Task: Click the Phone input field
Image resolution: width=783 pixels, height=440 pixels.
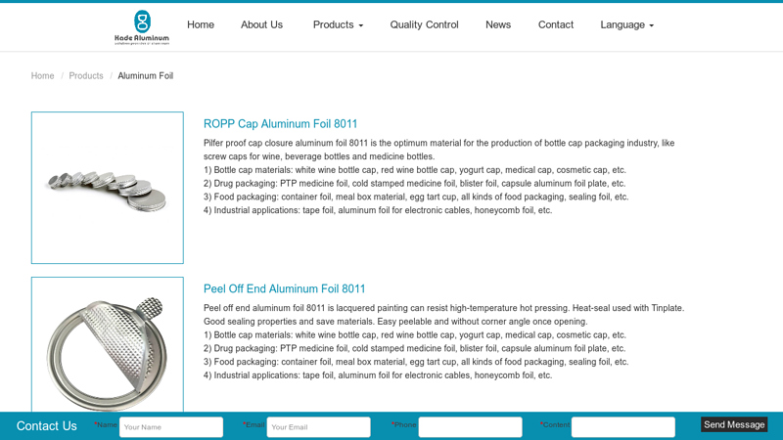Action: coord(470,427)
